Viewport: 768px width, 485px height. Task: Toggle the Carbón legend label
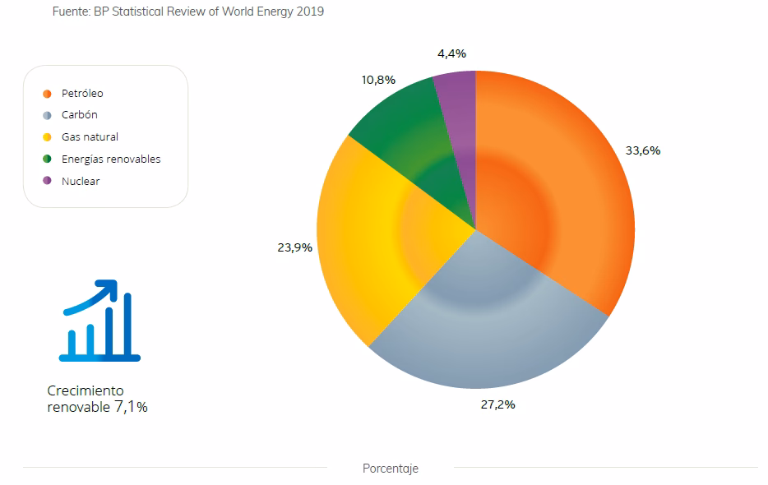80,116
